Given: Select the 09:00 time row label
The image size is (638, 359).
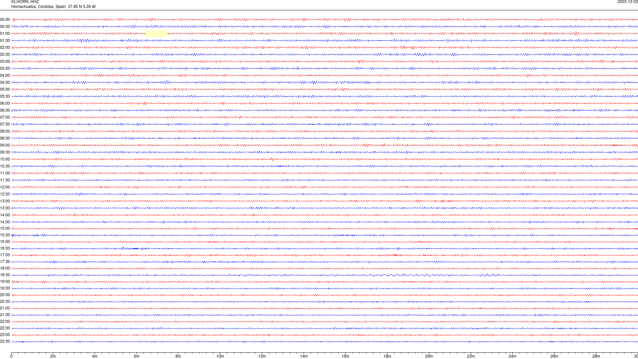Looking at the screenshot, I should click(5, 145).
